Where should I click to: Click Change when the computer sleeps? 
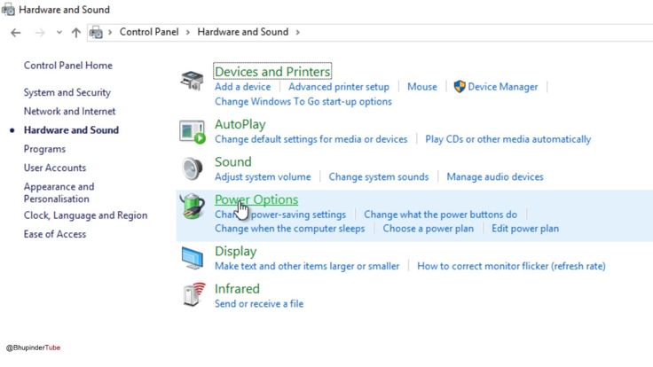pos(290,229)
